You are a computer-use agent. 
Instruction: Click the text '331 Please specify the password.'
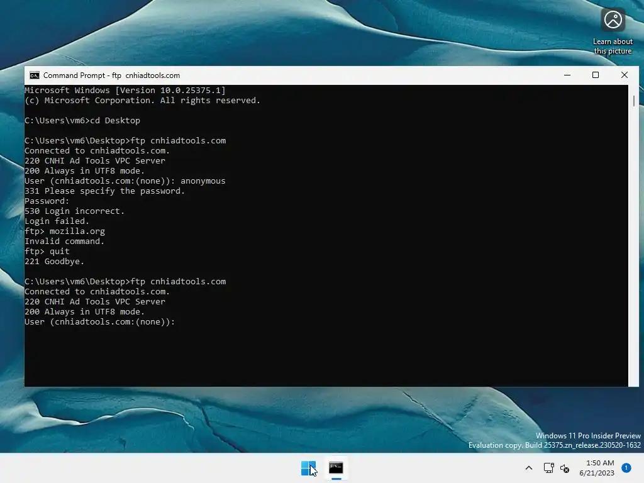coord(105,191)
